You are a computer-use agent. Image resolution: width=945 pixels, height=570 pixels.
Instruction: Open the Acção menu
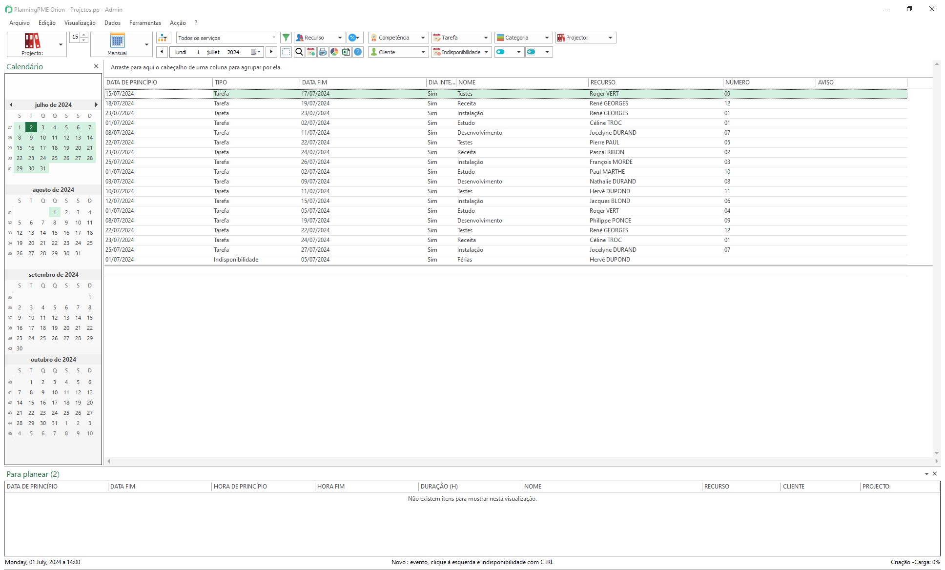pos(178,23)
